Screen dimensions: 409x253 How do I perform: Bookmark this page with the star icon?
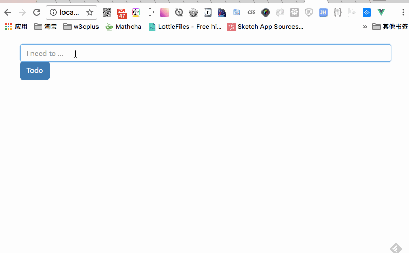click(x=90, y=12)
